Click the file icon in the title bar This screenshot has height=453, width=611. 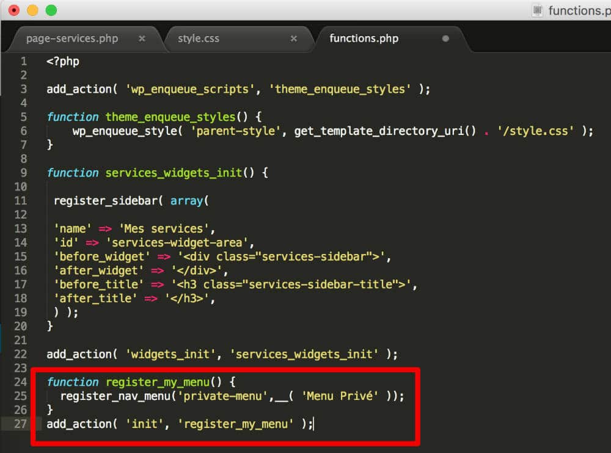click(x=538, y=10)
